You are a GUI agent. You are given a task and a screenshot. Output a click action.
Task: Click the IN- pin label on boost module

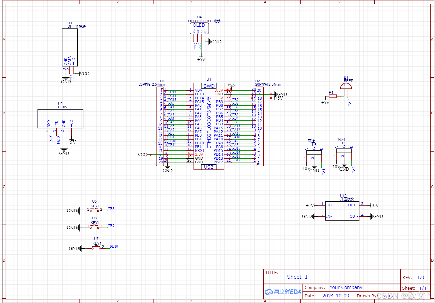click(x=329, y=216)
